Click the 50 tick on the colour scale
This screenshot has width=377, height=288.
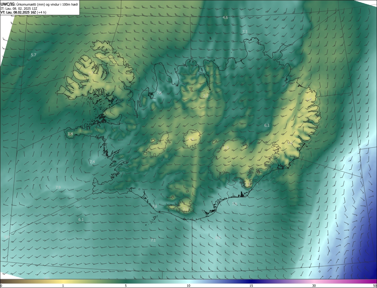tap(375, 286)
